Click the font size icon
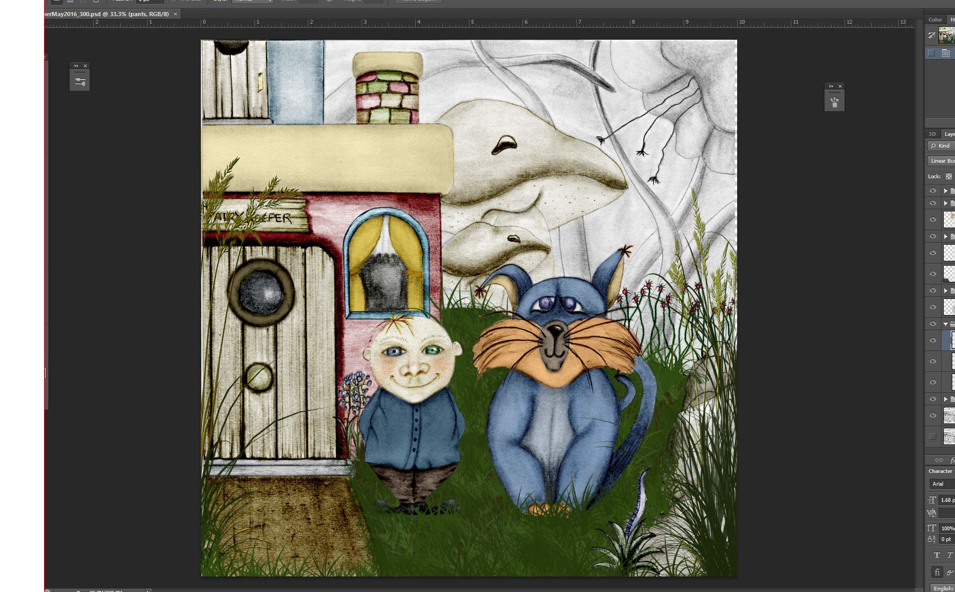Image resolution: width=955 pixels, height=592 pixels. pos(932,500)
